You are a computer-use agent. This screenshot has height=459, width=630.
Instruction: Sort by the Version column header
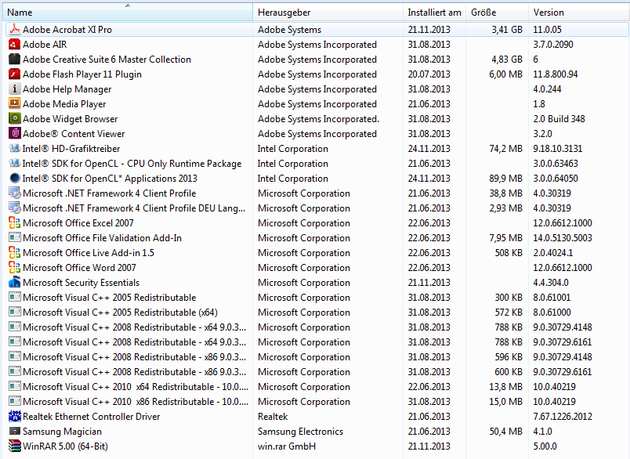click(x=579, y=12)
